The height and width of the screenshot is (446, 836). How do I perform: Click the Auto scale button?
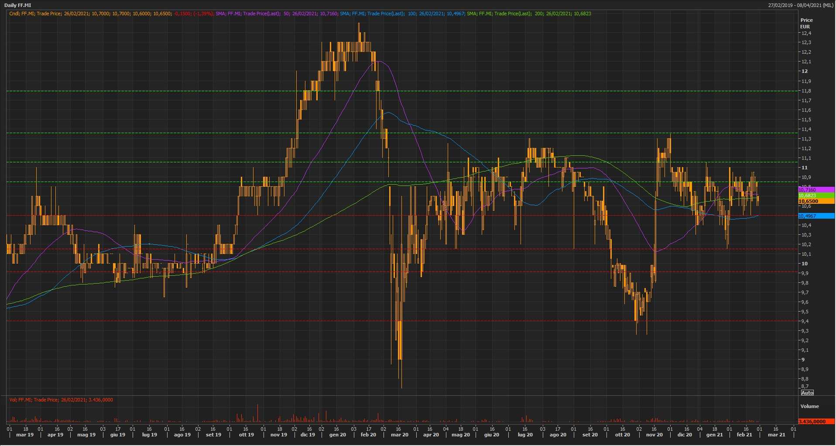click(x=807, y=393)
